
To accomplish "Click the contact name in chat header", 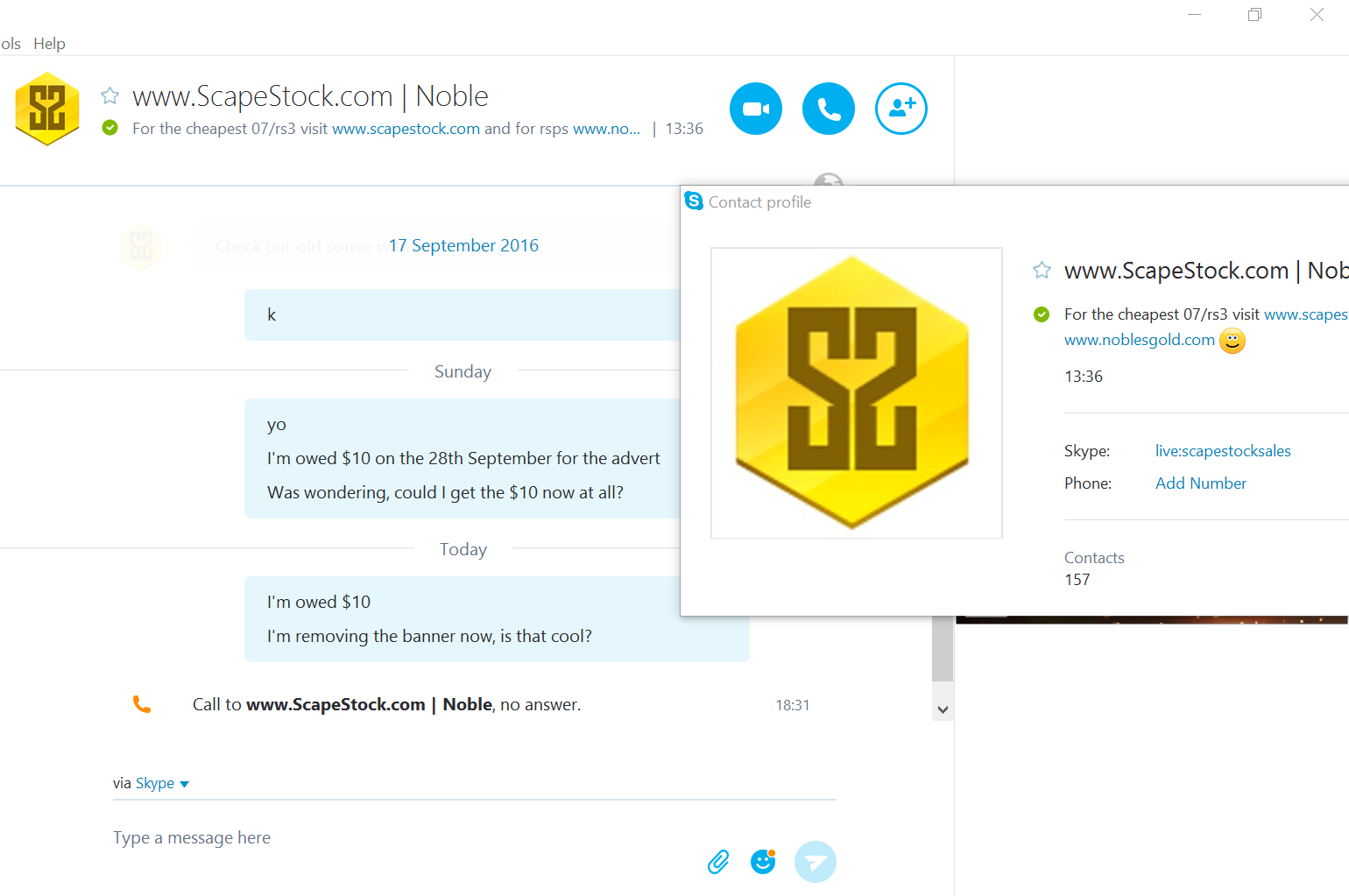I will pyautogui.click(x=310, y=96).
